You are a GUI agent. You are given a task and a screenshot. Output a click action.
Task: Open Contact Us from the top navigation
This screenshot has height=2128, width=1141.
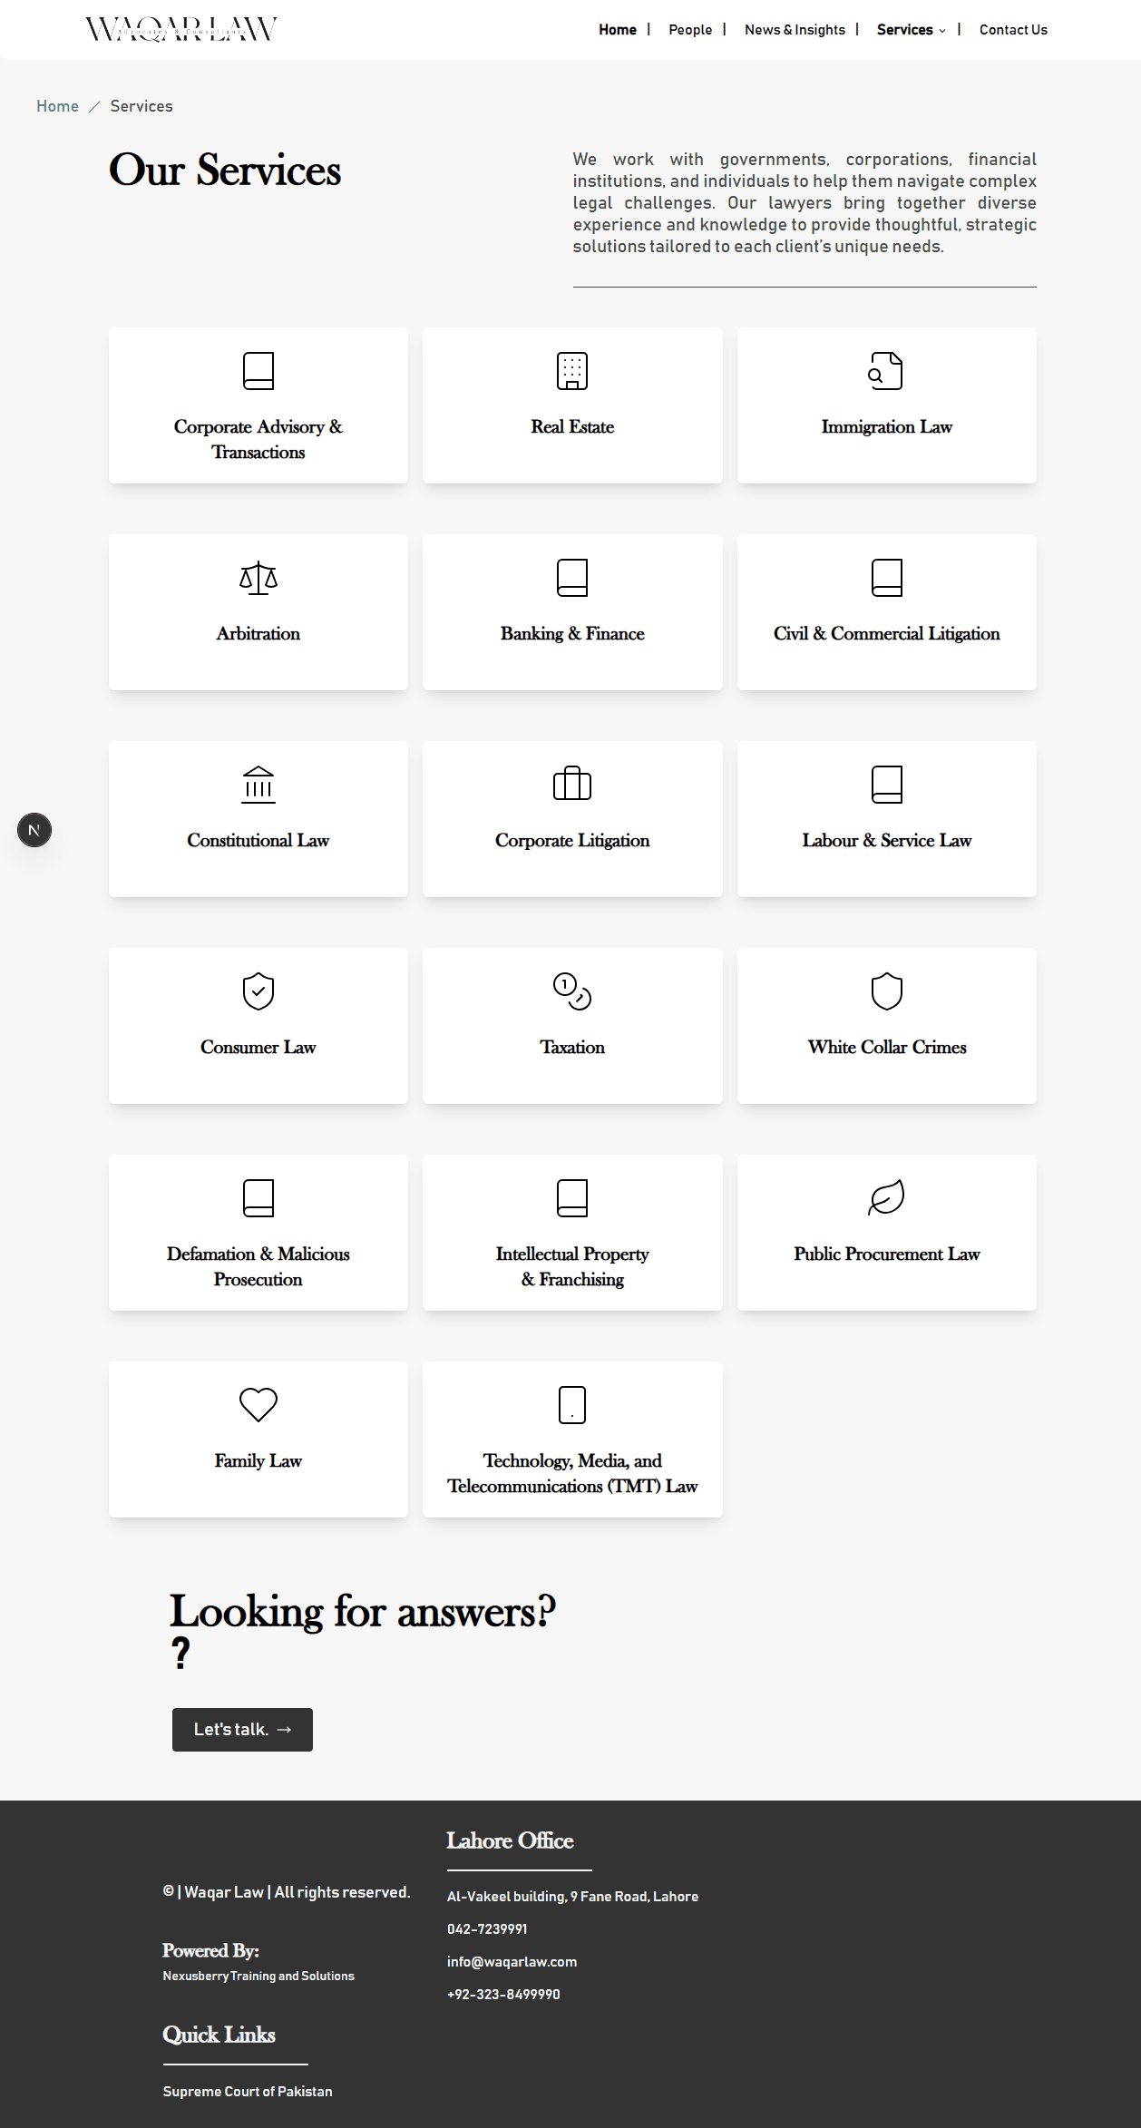(x=1013, y=30)
